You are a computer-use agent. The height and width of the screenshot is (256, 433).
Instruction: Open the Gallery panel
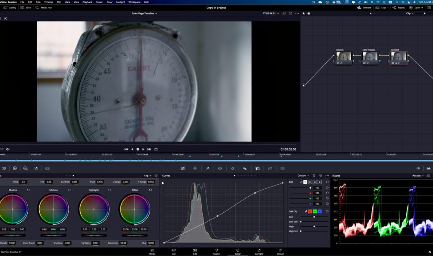pos(10,8)
